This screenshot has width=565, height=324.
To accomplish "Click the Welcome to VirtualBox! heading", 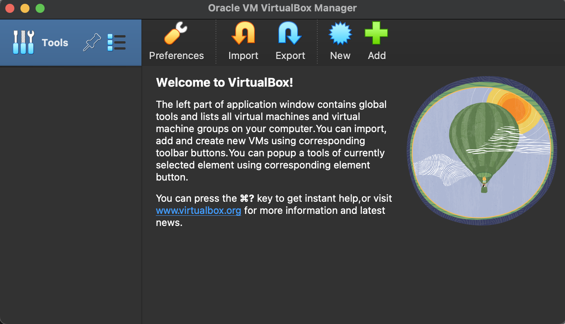I will 225,83.
